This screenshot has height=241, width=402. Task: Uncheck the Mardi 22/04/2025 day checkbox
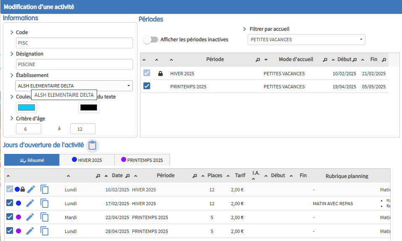pyautogui.click(x=10, y=217)
